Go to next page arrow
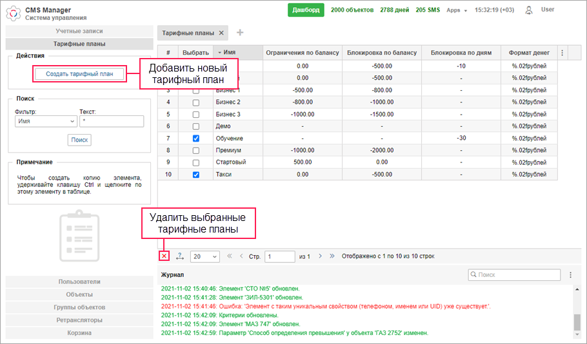587x344 pixels. click(x=319, y=256)
